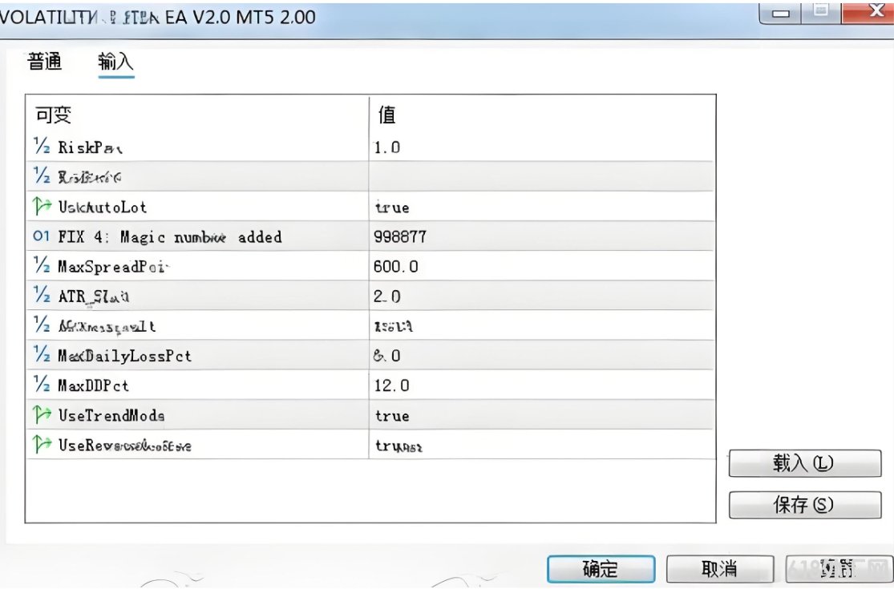
Task: Load a preset with 载入 (L)
Action: [804, 463]
